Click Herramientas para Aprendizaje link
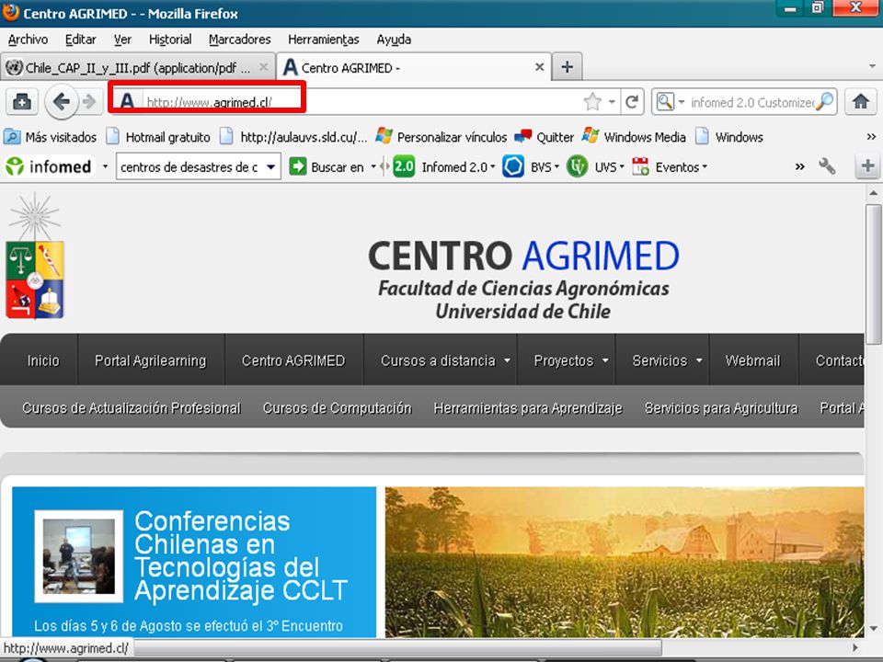Viewport: 883px width, 662px height. 528,407
